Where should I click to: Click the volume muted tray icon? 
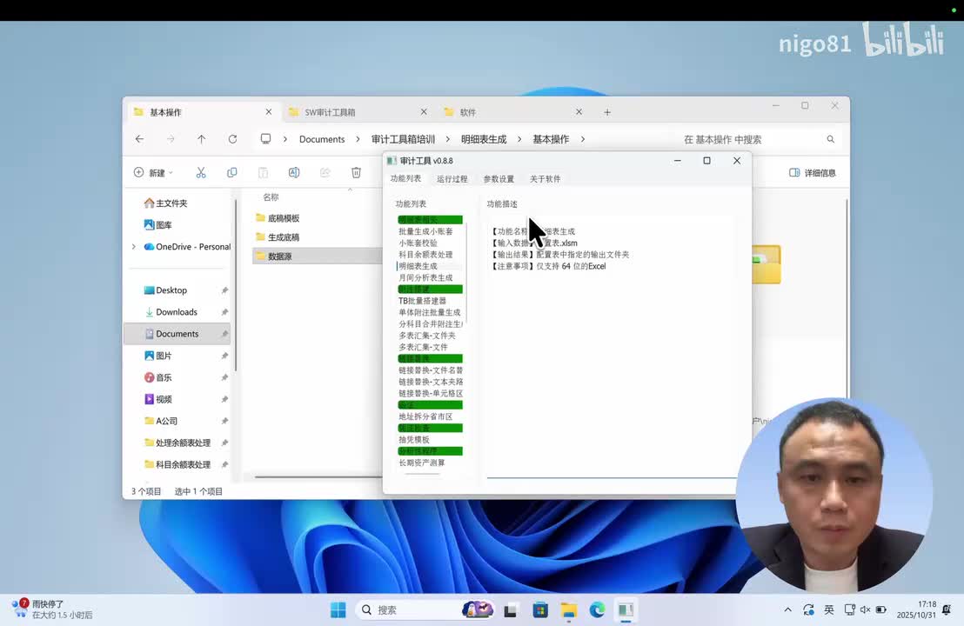[x=865, y=610]
